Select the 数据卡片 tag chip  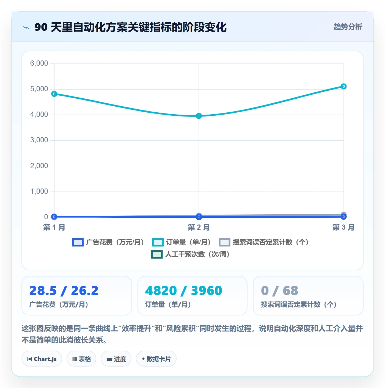point(156,359)
